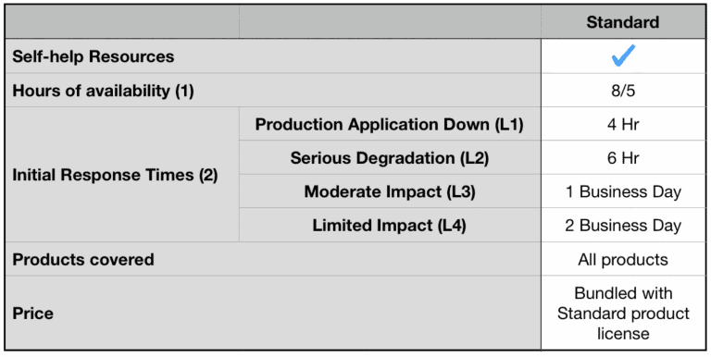The image size is (711, 357).
Task: Click the 8/5 availability cell
Action: [x=623, y=90]
